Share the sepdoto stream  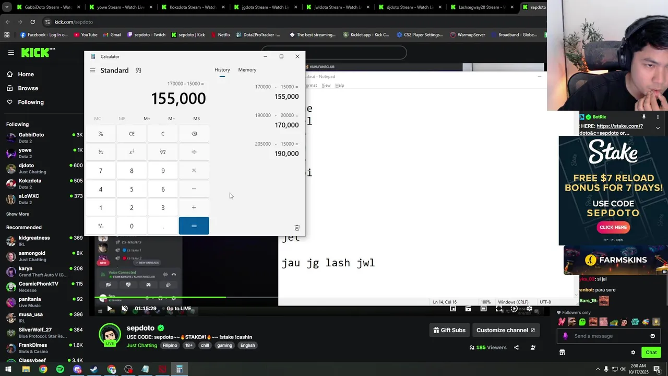pyautogui.click(x=516, y=347)
